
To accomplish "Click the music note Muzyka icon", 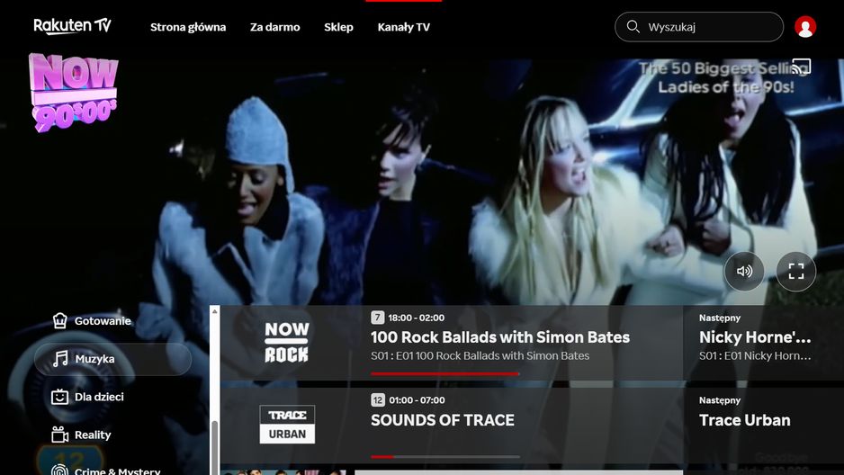I will [59, 359].
